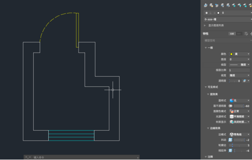252x160 pixels.
Task: Click the 线型比例 linetype scale field
Action: tap(239, 70)
